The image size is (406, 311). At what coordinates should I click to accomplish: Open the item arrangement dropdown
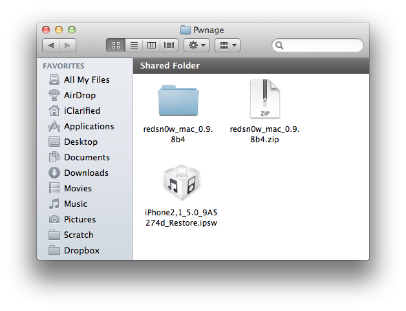tap(228, 45)
